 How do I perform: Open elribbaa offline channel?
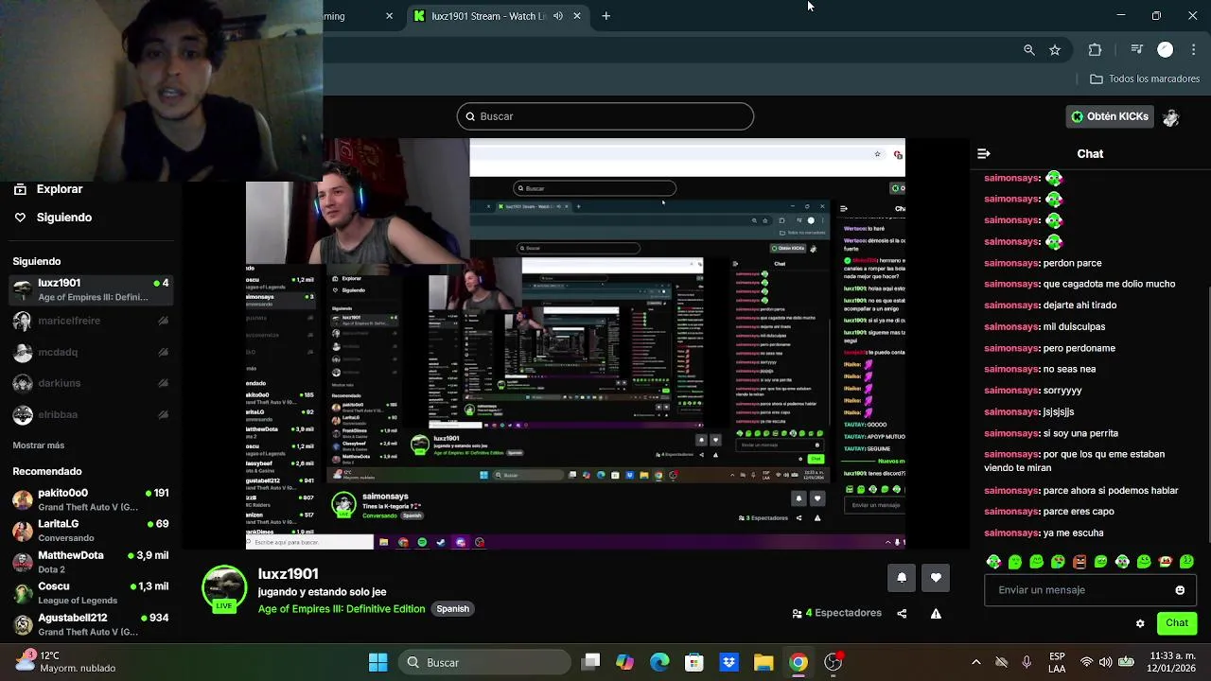tap(91, 414)
